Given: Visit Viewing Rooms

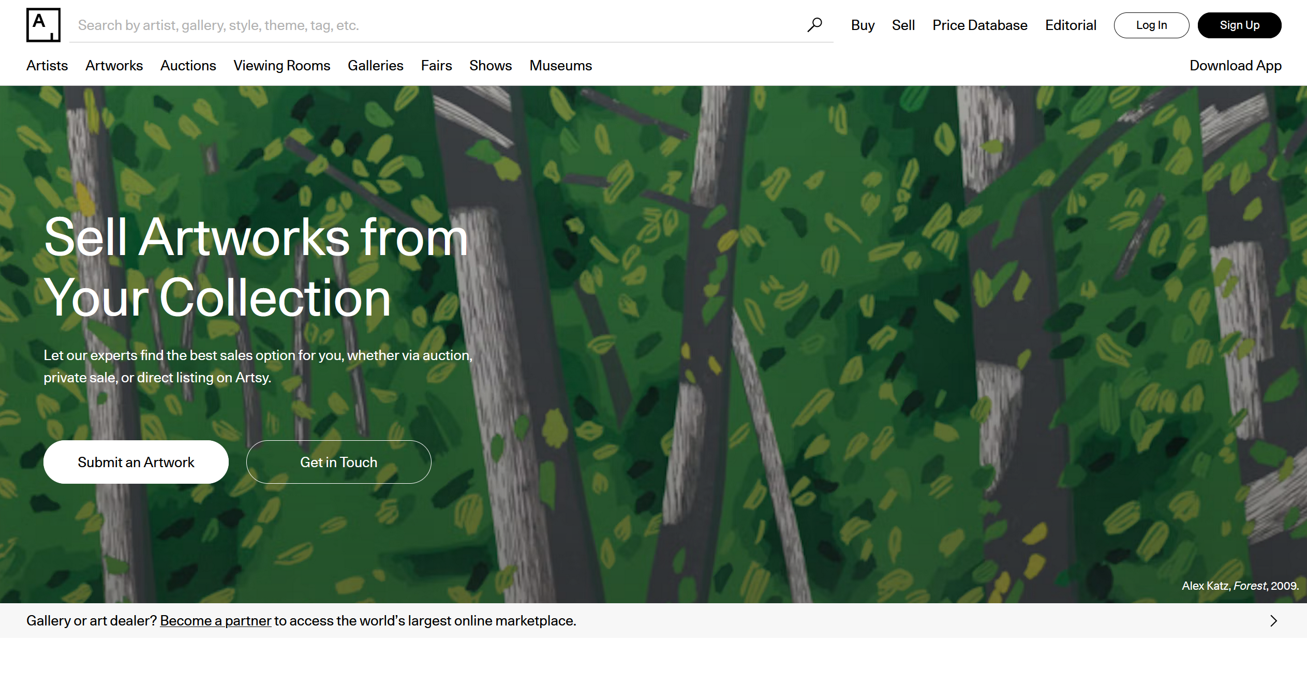Looking at the screenshot, I should click(x=281, y=65).
